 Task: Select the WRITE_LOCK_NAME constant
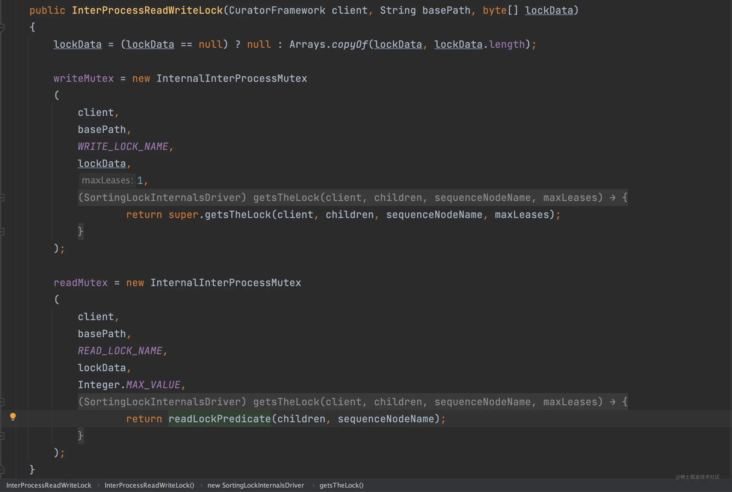point(123,147)
